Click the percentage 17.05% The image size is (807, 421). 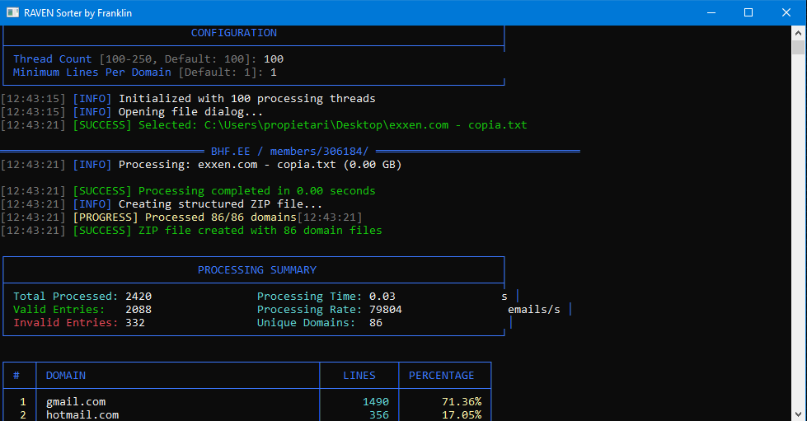coord(462,415)
